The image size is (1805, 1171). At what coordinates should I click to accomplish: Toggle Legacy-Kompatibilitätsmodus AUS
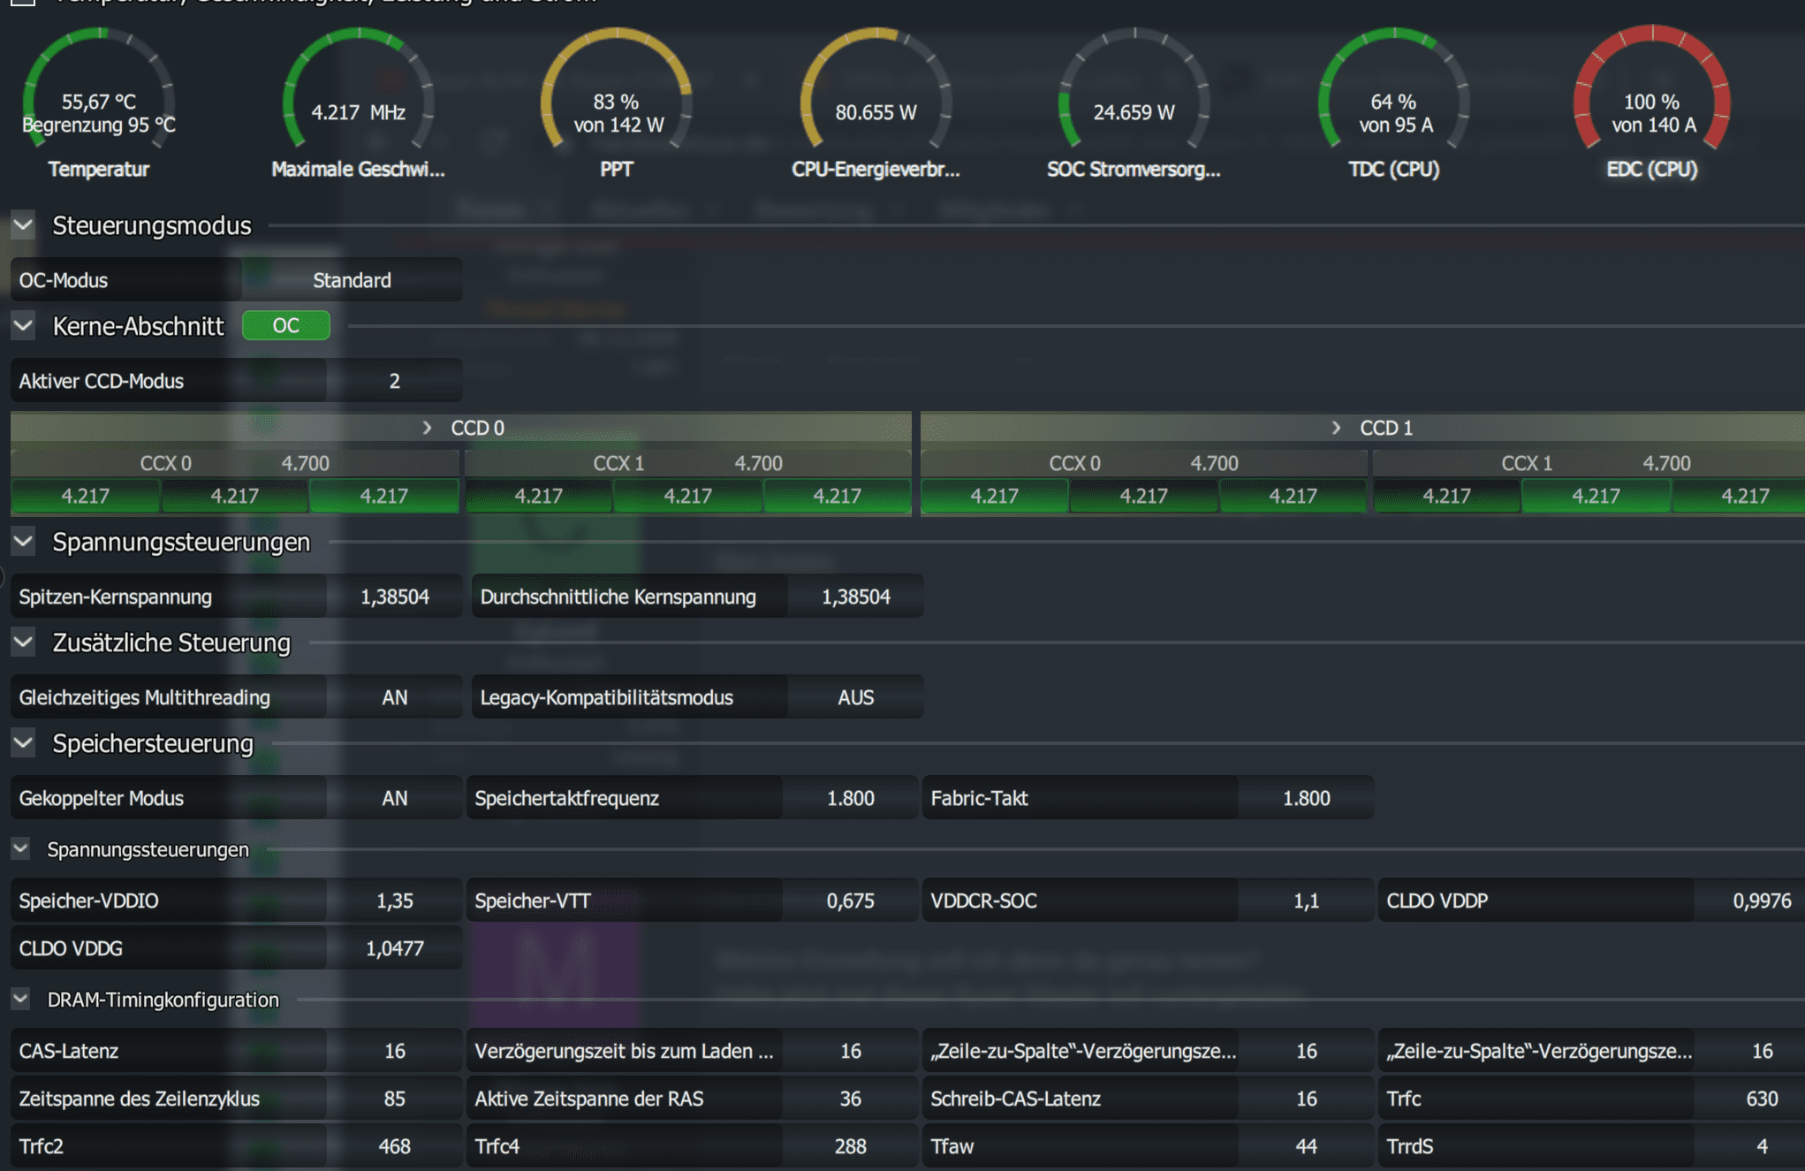[855, 697]
